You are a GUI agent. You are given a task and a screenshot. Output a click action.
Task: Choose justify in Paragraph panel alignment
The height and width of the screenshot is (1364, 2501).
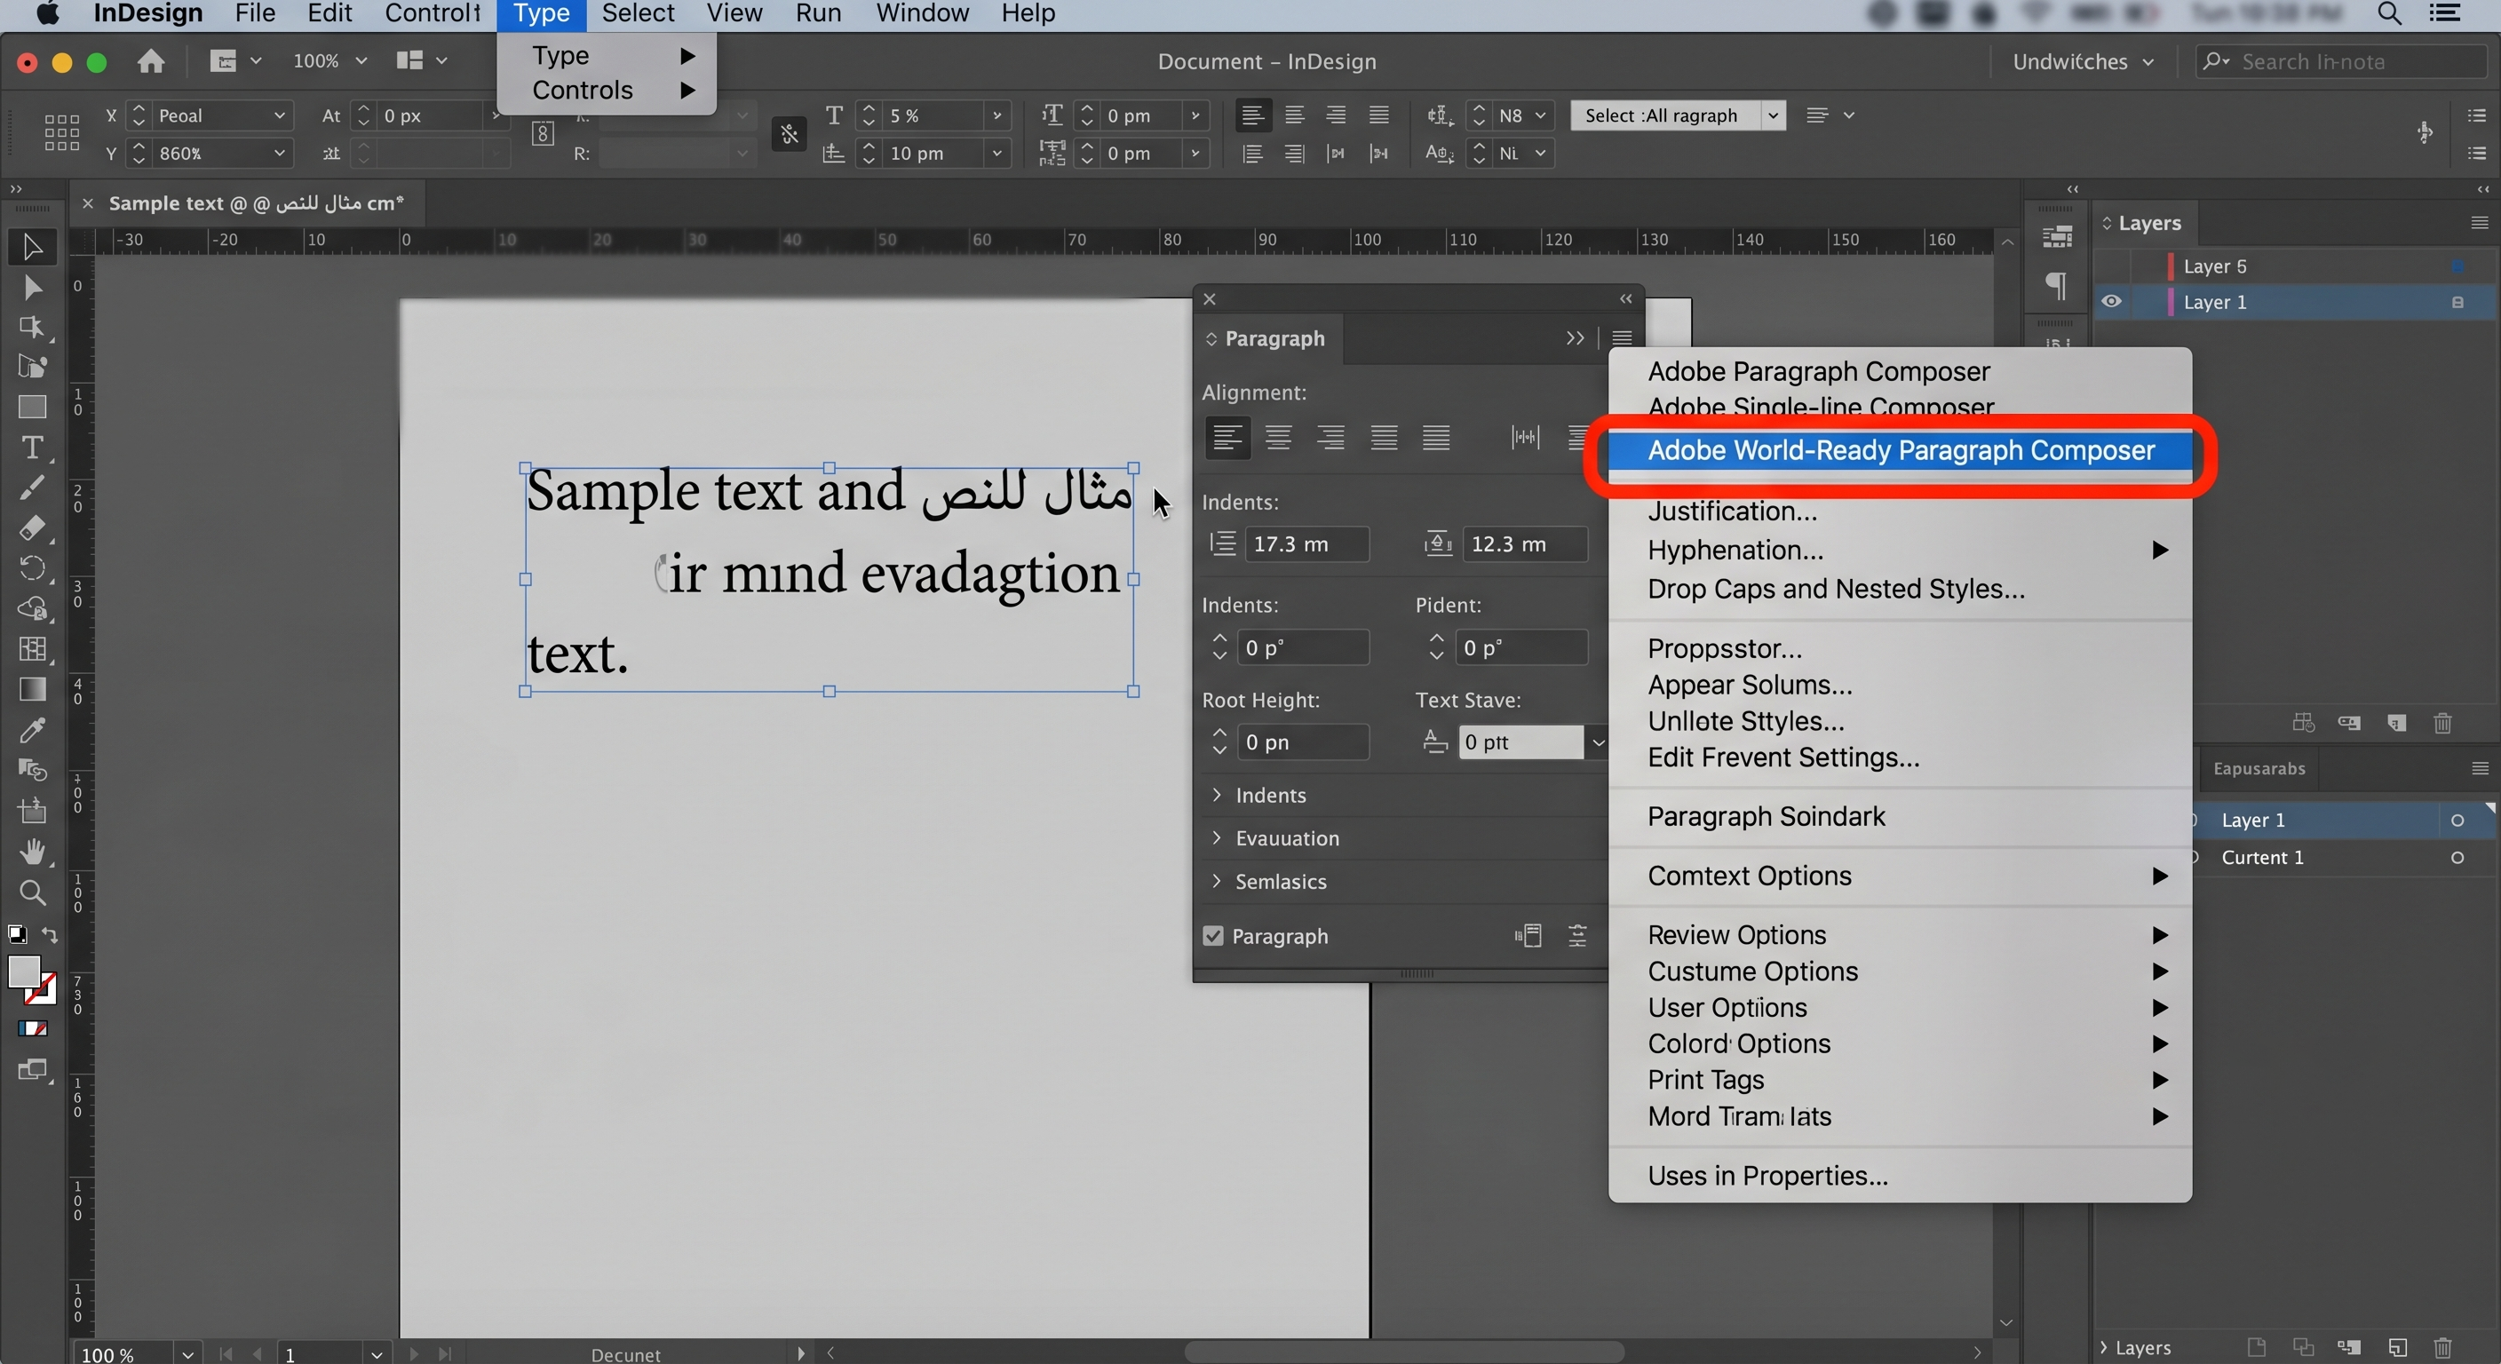coord(1384,438)
